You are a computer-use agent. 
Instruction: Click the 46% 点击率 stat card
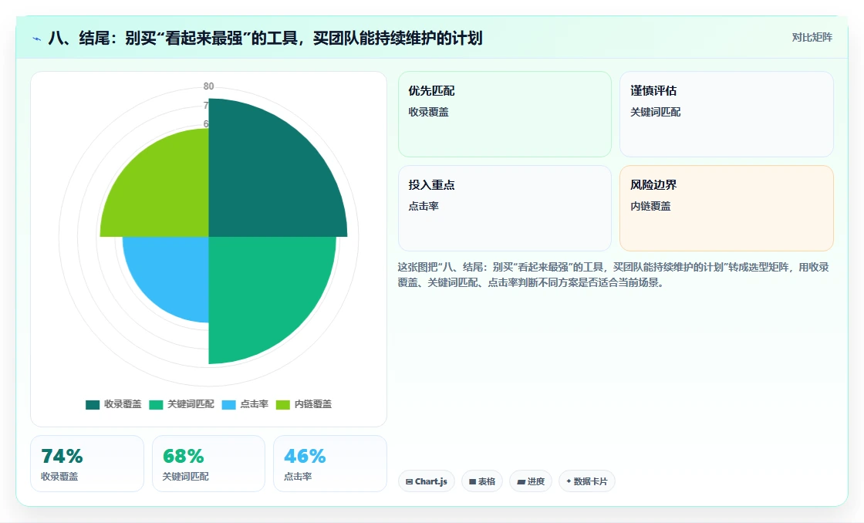330,464
